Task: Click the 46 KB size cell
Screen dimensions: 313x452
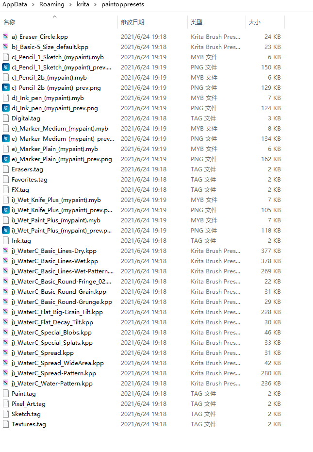Action: tap(273, 333)
